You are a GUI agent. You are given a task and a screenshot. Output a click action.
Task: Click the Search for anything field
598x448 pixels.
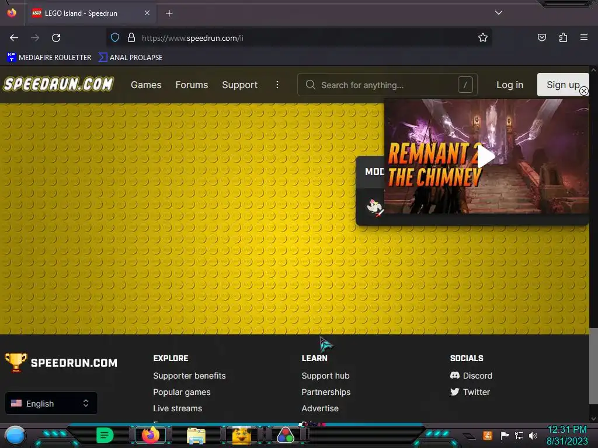coord(387,85)
